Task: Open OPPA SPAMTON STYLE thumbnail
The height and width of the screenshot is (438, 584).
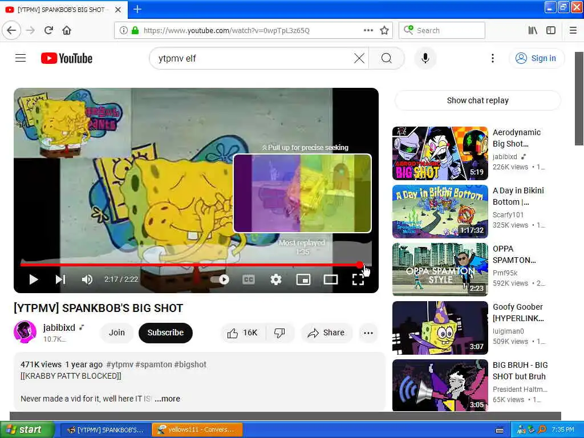Action: tap(440, 269)
